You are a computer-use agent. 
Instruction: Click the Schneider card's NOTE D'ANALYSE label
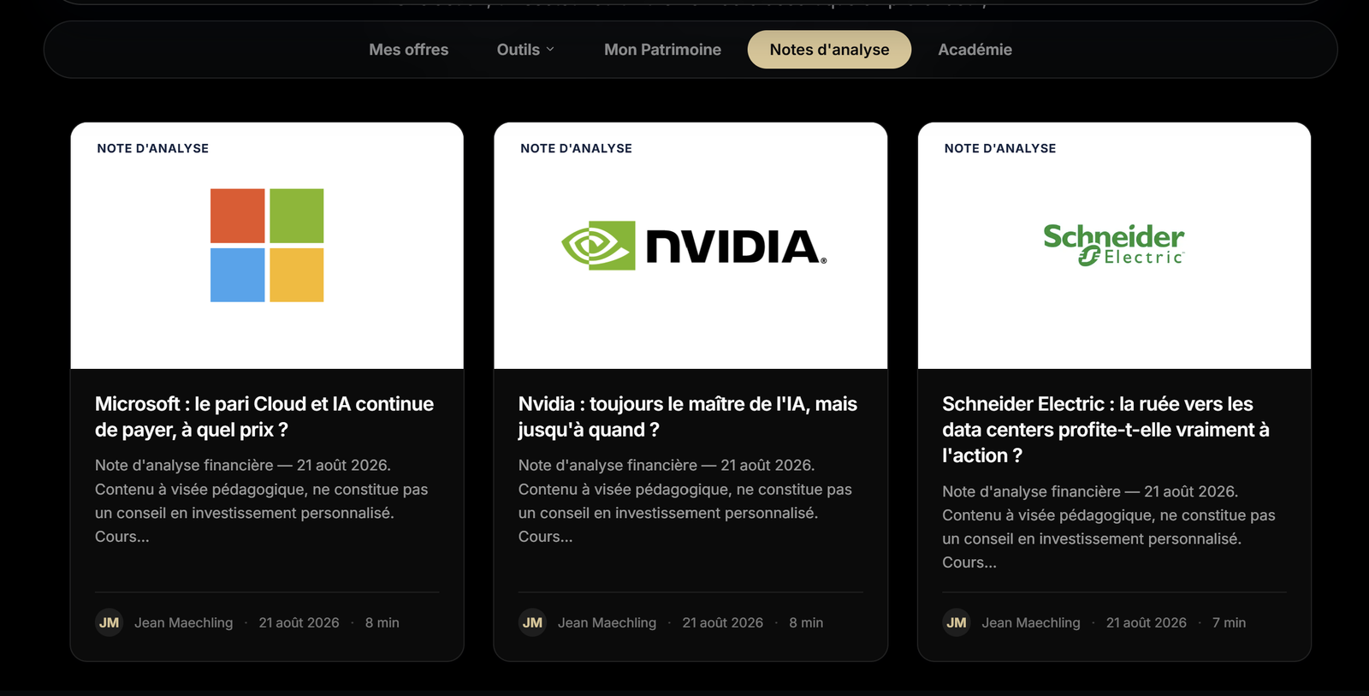[x=999, y=148]
